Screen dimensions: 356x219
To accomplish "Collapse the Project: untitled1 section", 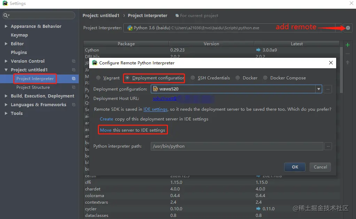I will click(6, 70).
